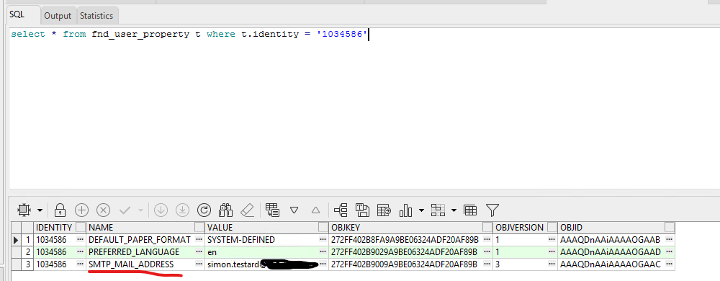Click the VALUE column header label
Screen dimensions: 720x281
point(220,227)
